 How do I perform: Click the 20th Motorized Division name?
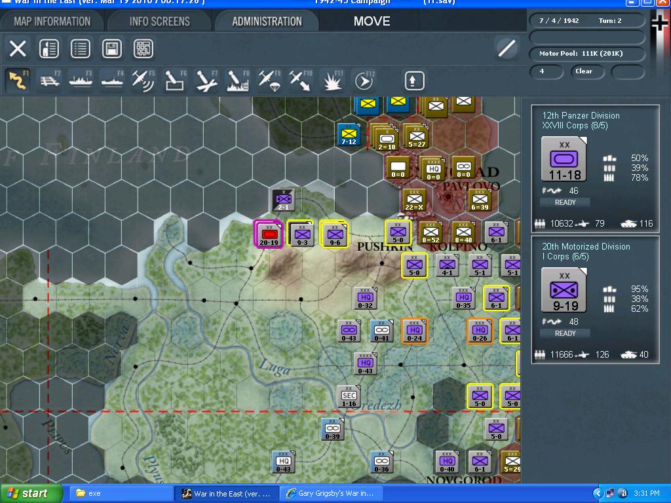point(586,246)
